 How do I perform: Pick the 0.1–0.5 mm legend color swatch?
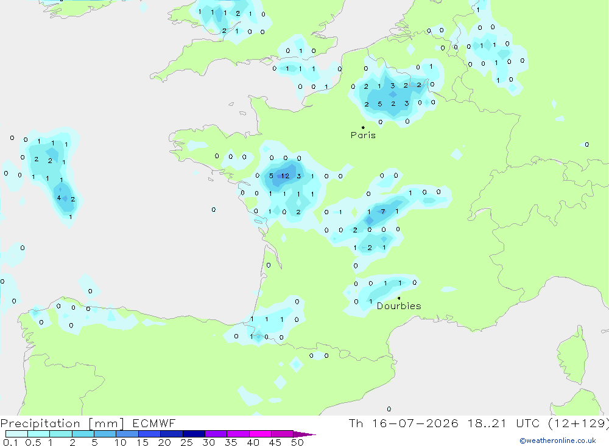tap(16, 434)
